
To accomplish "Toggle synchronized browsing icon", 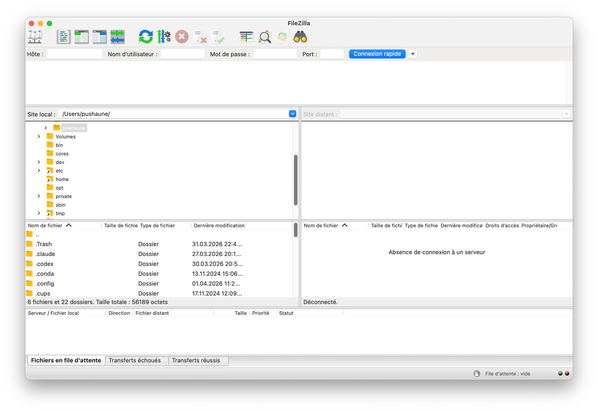I will click(282, 37).
